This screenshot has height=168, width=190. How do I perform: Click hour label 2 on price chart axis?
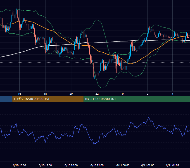pos(148,94)
